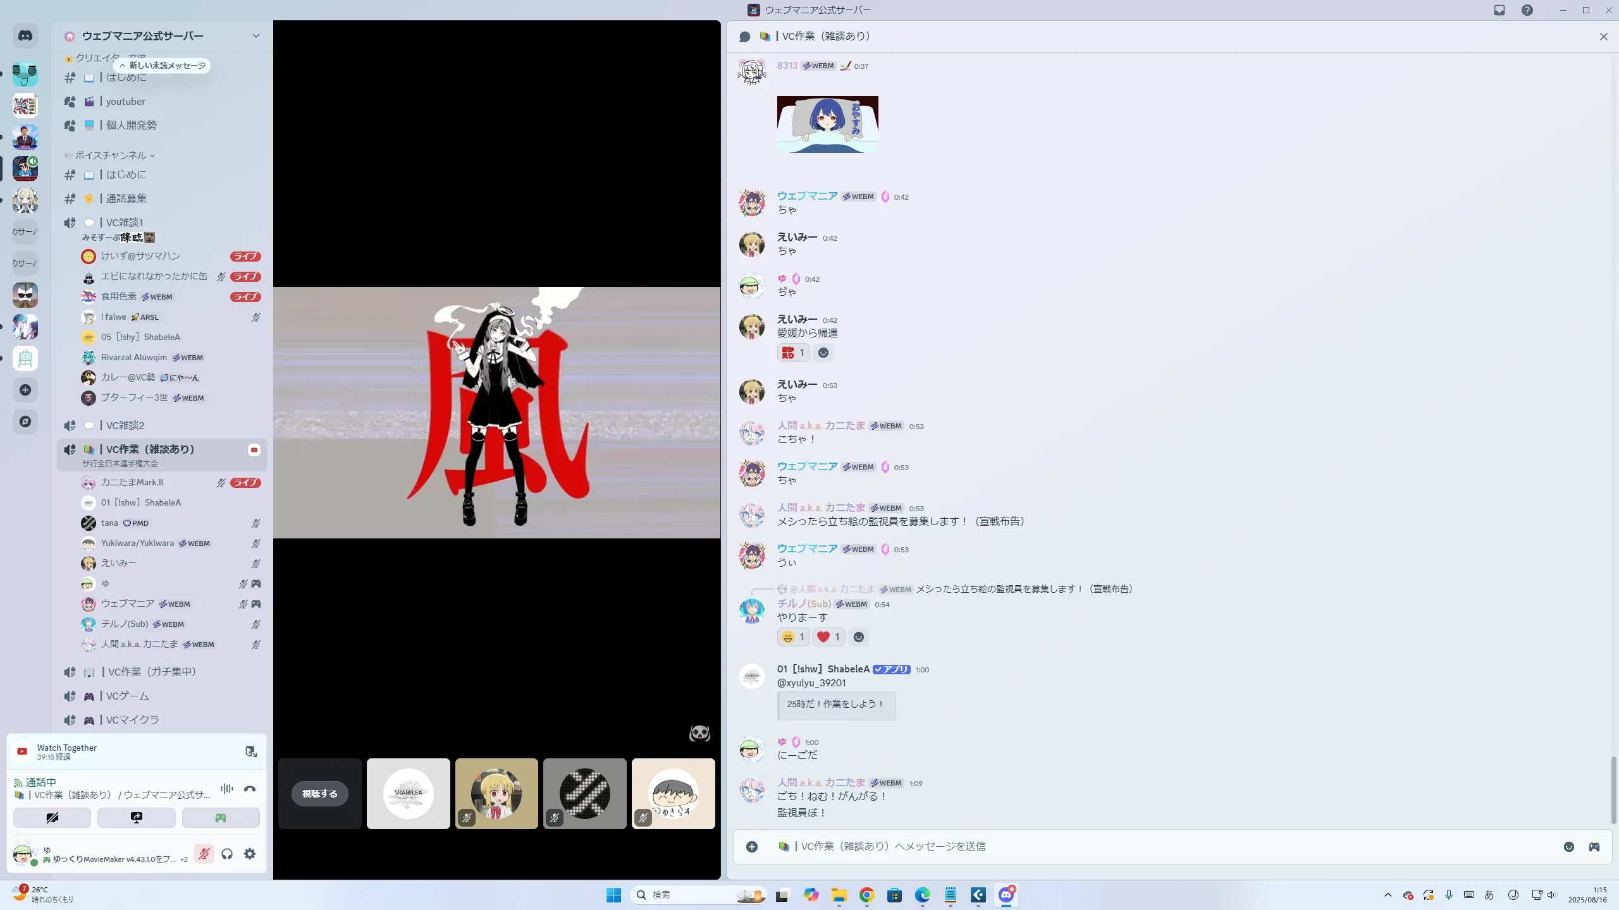Open the server discovery compass icon
Image resolution: width=1619 pixels, height=910 pixels.
(x=25, y=422)
